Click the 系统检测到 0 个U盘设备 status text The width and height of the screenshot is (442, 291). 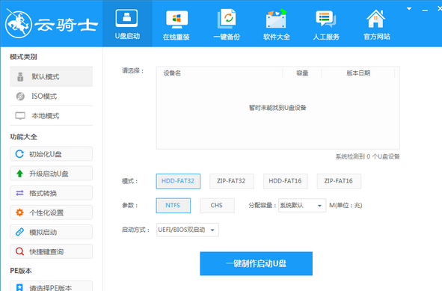click(x=367, y=156)
